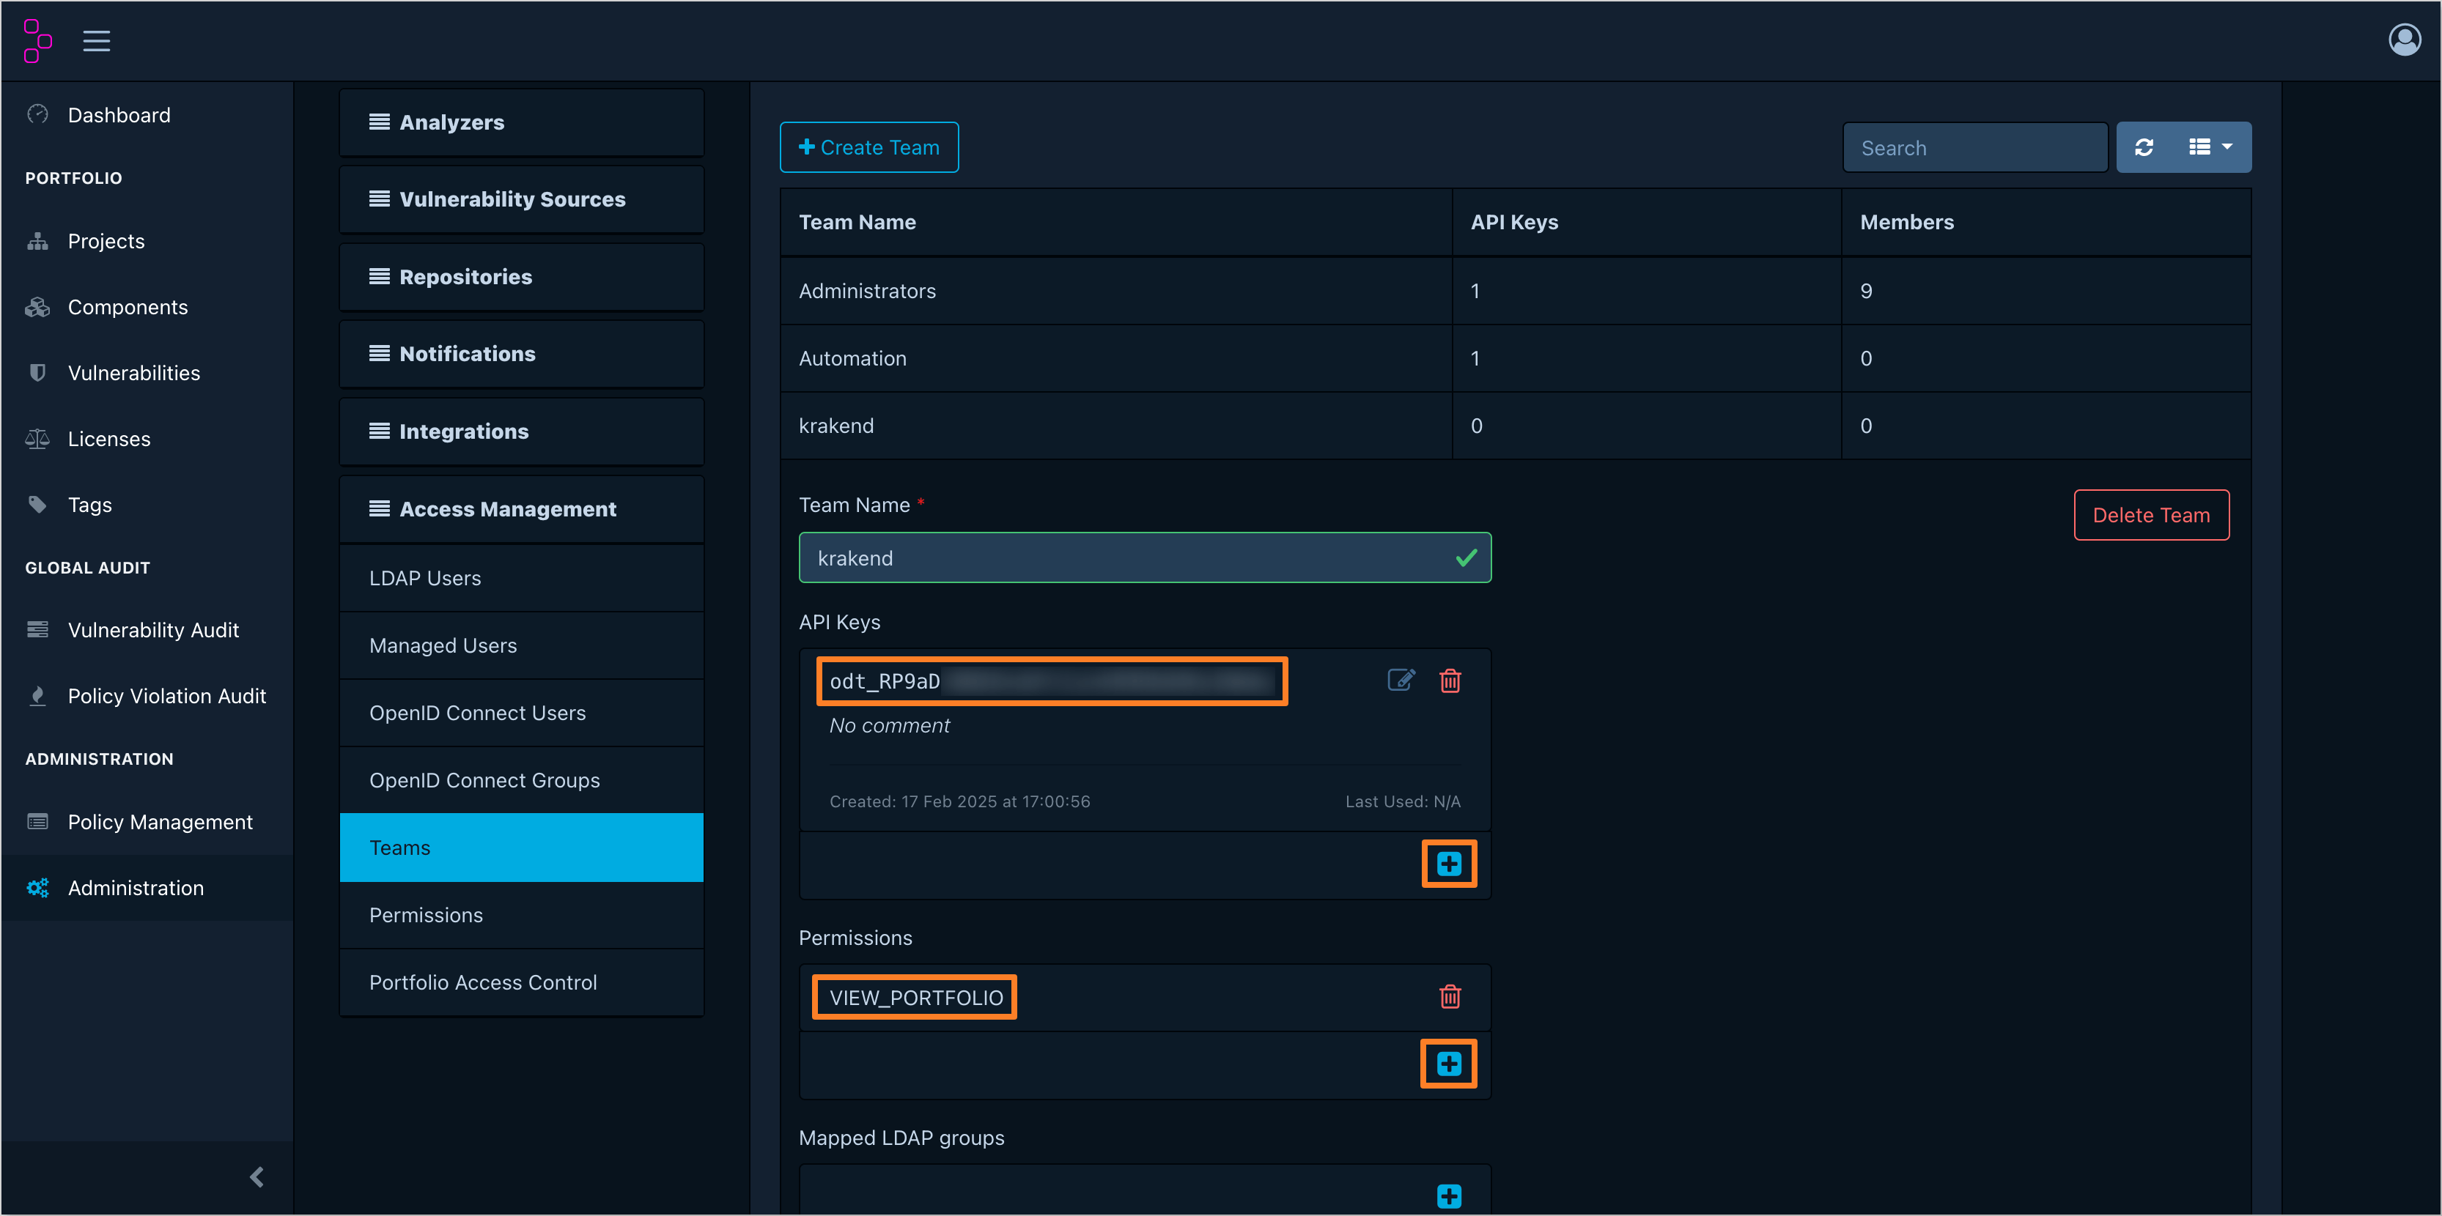Viewport: 2442px width, 1216px height.
Task: Select the Components icon in the sidebar
Action: coord(37,306)
